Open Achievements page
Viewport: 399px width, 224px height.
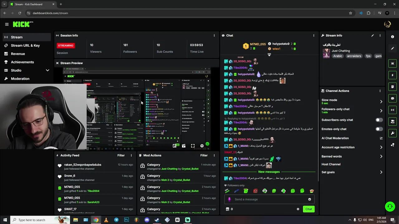(x=26, y=62)
